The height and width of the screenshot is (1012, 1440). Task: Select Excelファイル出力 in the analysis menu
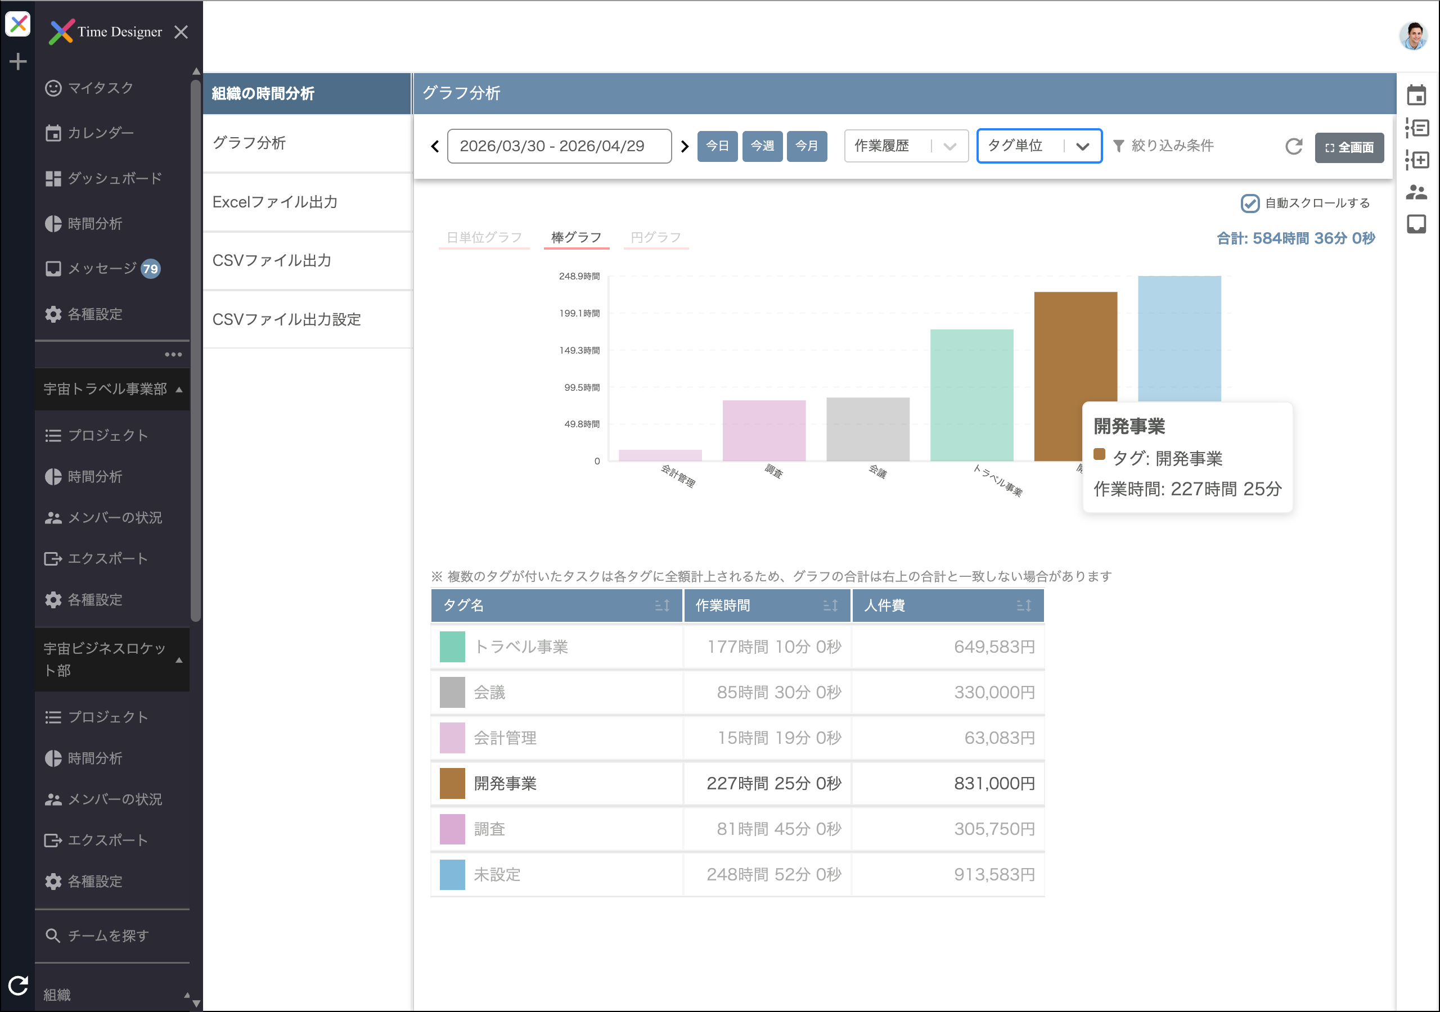coord(307,202)
